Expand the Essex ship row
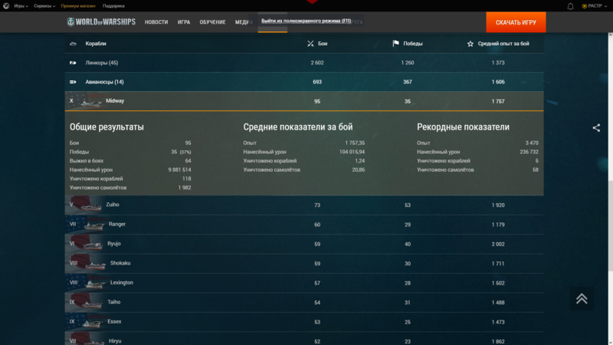Image resolution: width=613 pixels, height=345 pixels. click(304, 322)
